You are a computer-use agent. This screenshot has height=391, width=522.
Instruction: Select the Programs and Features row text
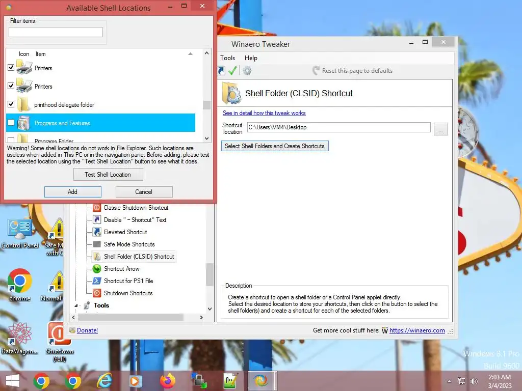pos(62,123)
